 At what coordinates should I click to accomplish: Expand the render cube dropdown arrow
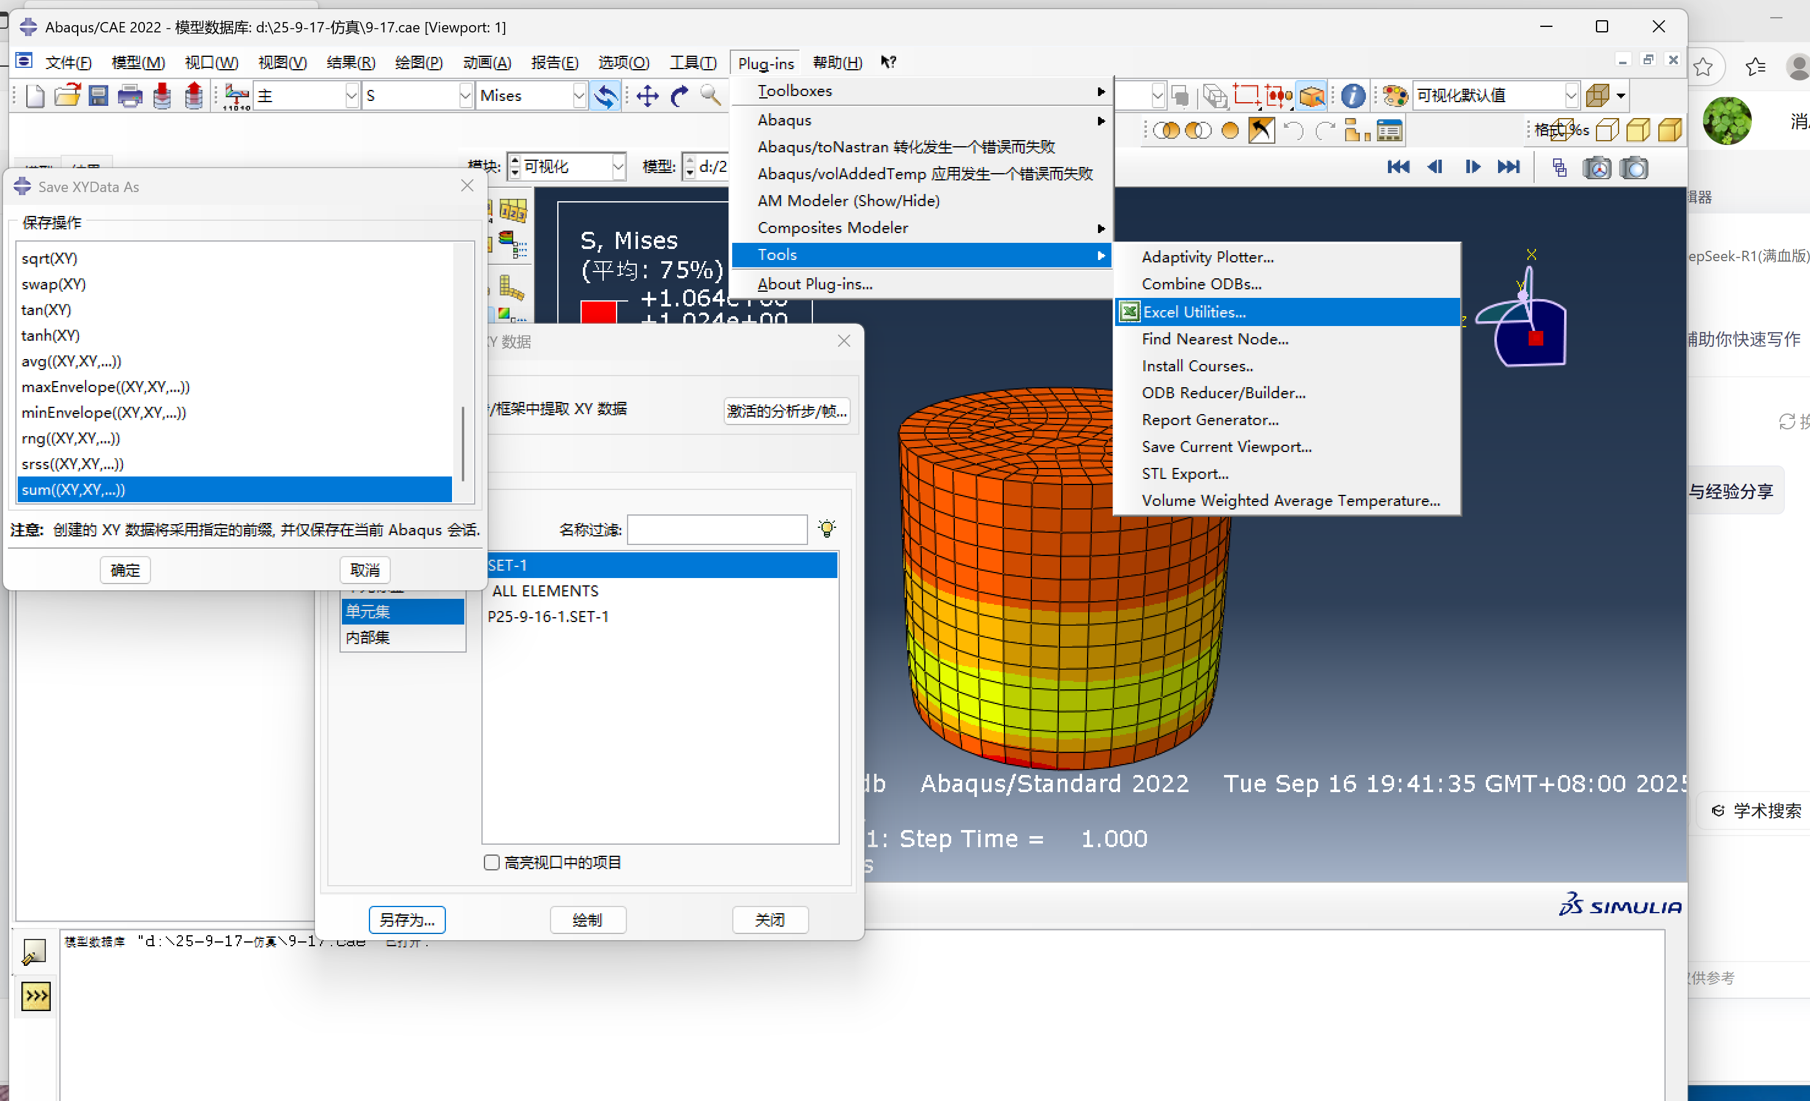pos(1620,95)
